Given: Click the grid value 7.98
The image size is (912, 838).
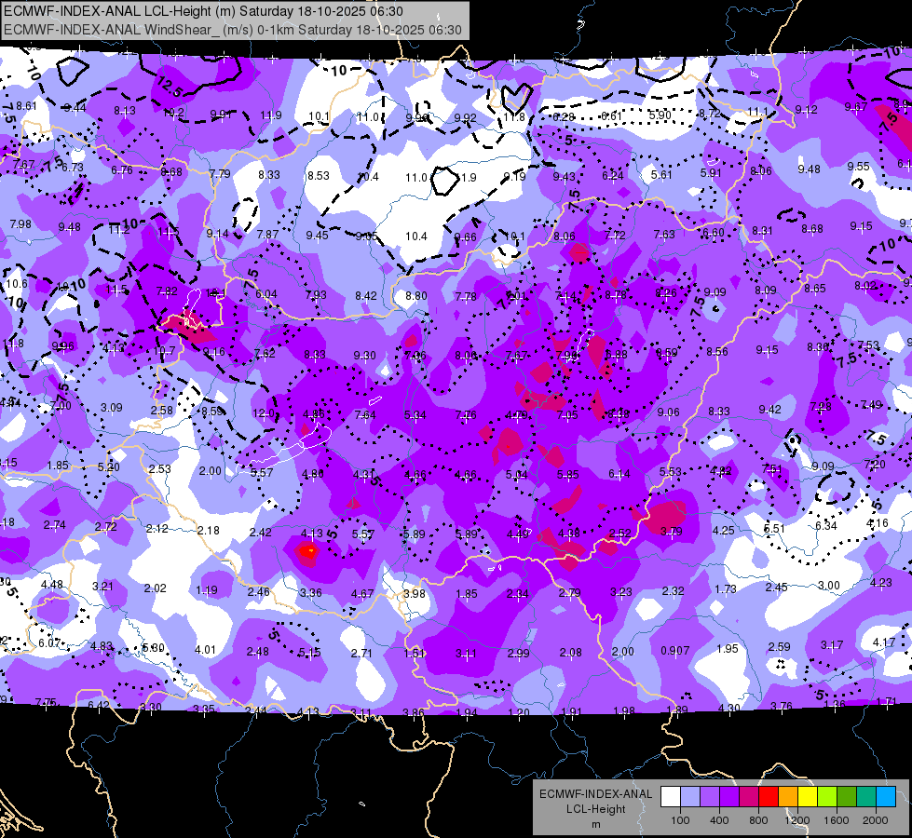Looking at the screenshot, I should point(20,223).
